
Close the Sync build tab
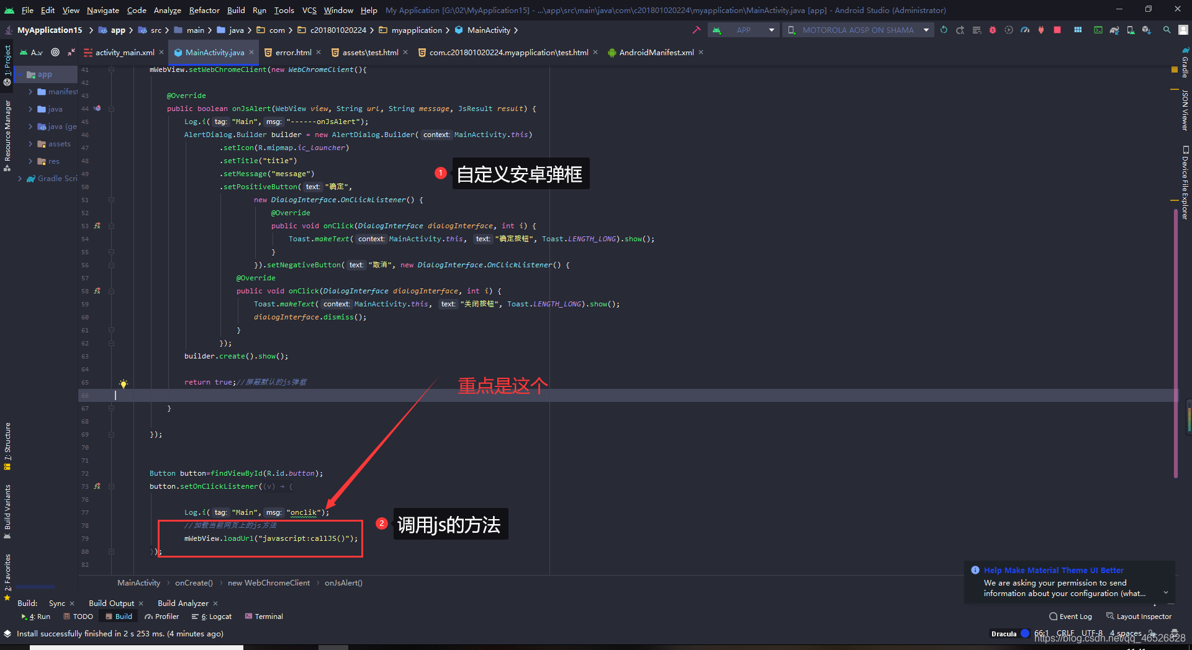click(x=72, y=603)
